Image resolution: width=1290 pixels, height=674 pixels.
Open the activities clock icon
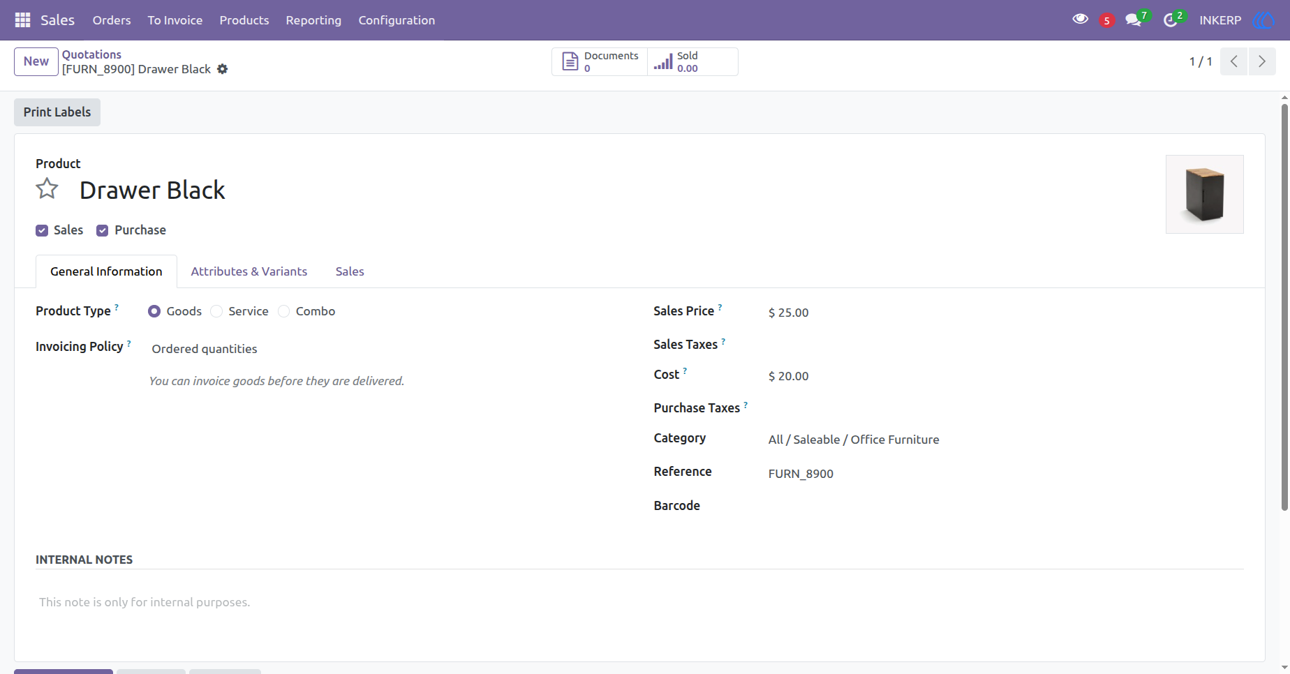click(x=1171, y=20)
